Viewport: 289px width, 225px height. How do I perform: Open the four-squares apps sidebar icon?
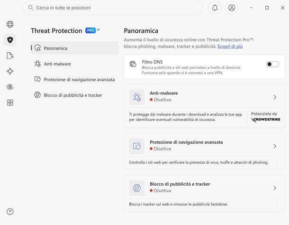(10, 103)
